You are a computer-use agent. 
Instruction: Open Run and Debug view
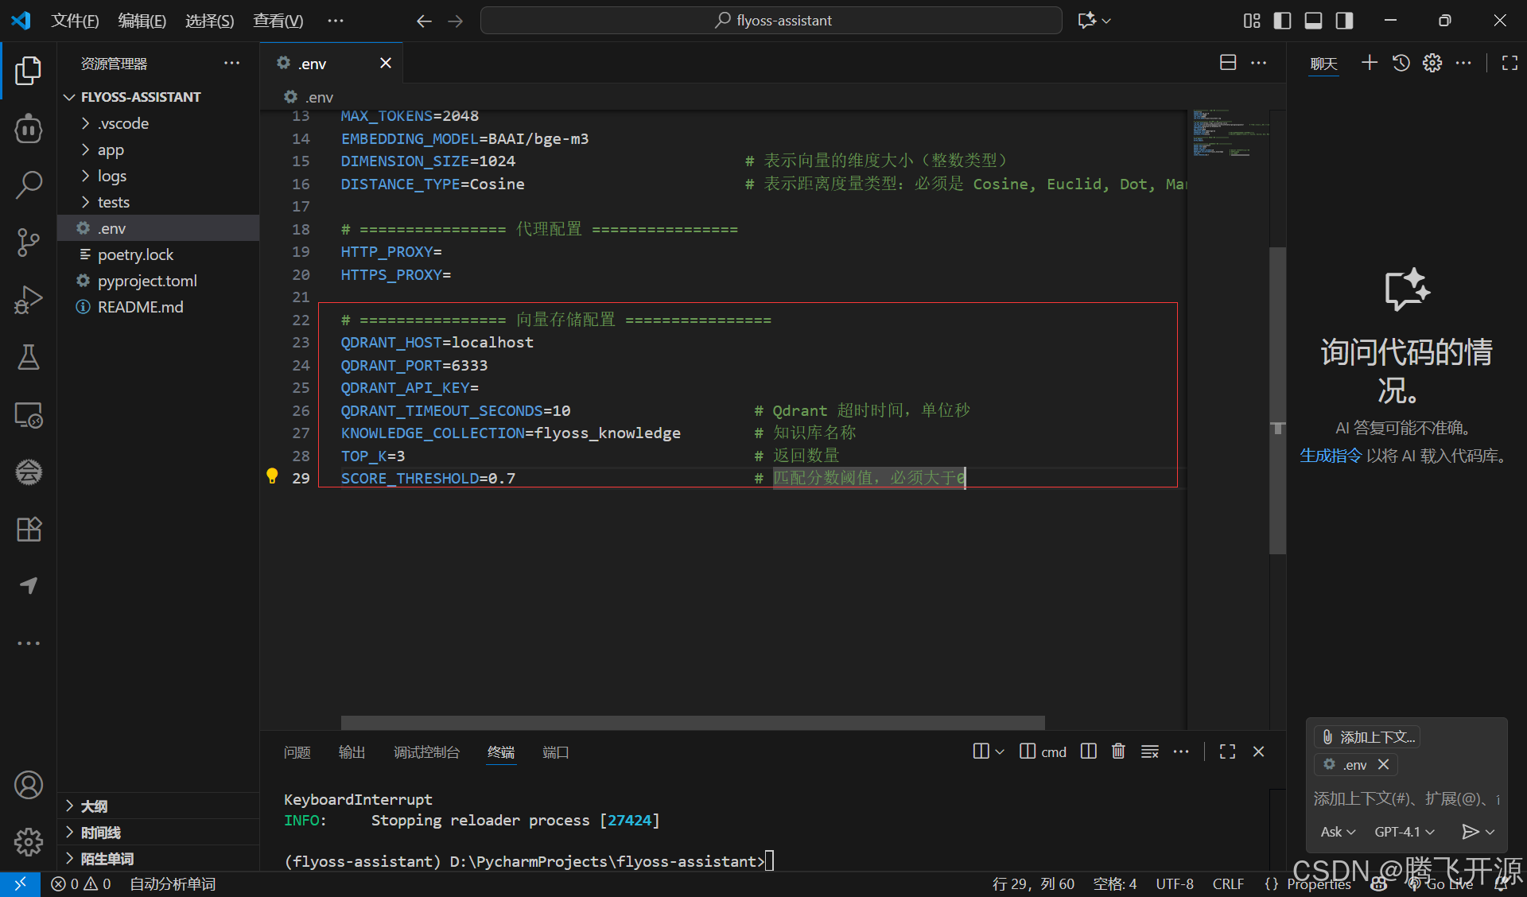(29, 300)
